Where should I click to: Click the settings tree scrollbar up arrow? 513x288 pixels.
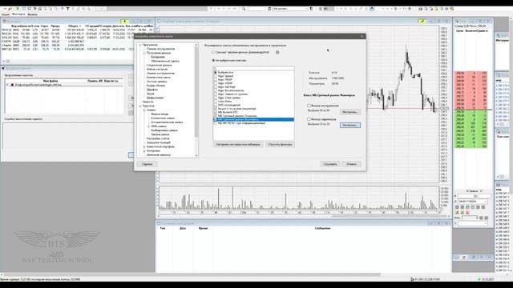(x=196, y=45)
